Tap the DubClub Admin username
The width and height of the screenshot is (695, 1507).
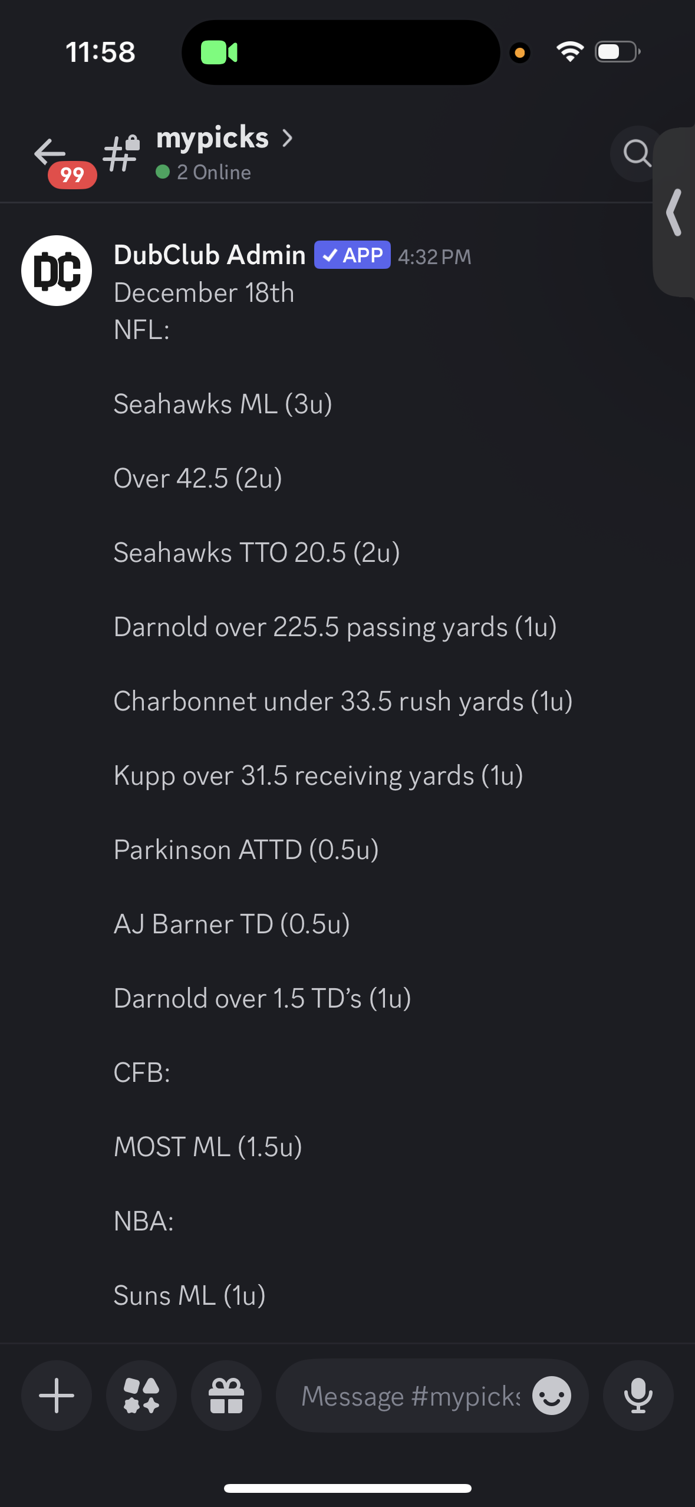click(x=209, y=255)
